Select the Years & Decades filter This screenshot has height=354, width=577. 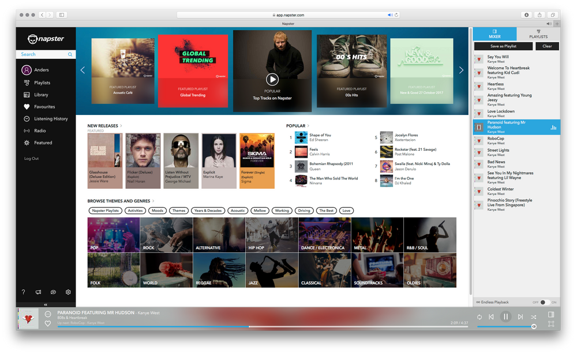coord(208,211)
